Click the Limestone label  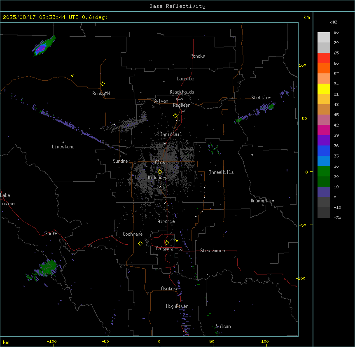pyautogui.click(x=63, y=147)
